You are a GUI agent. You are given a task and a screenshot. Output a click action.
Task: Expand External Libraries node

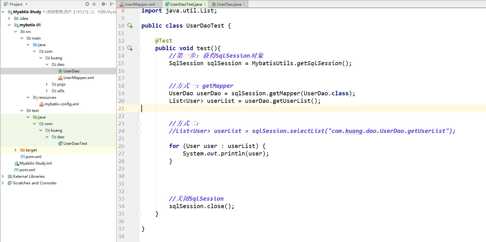pos(3,176)
